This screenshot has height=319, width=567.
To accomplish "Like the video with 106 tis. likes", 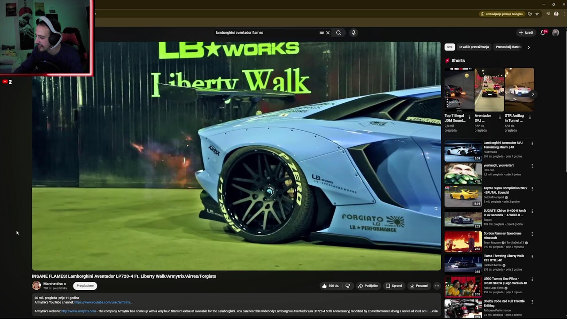I will pyautogui.click(x=330, y=286).
